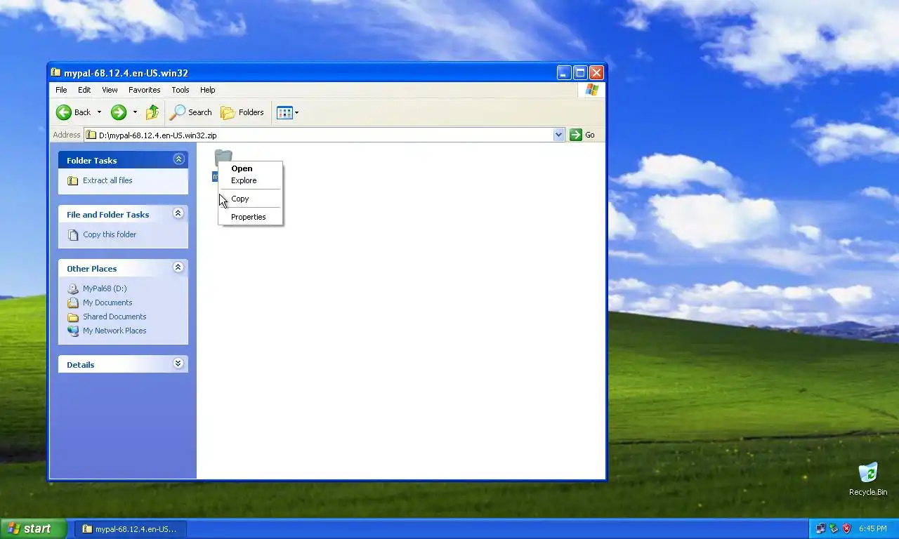Viewport: 899px width, 539px height.
Task: Click the Copy this folder icon
Action: tap(73, 234)
